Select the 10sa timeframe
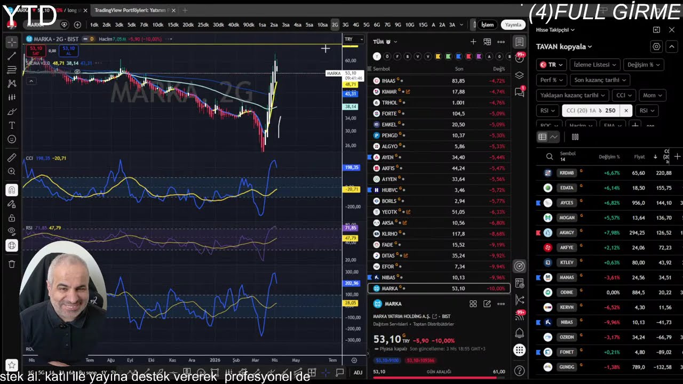This screenshot has height=384, width=683. [322, 25]
